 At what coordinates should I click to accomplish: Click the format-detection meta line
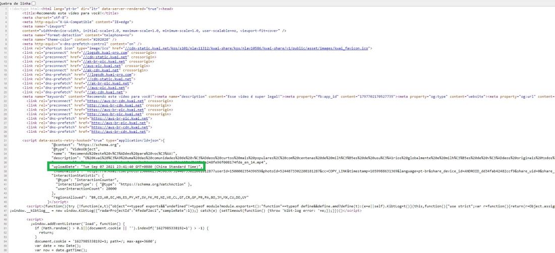(x=78, y=35)
